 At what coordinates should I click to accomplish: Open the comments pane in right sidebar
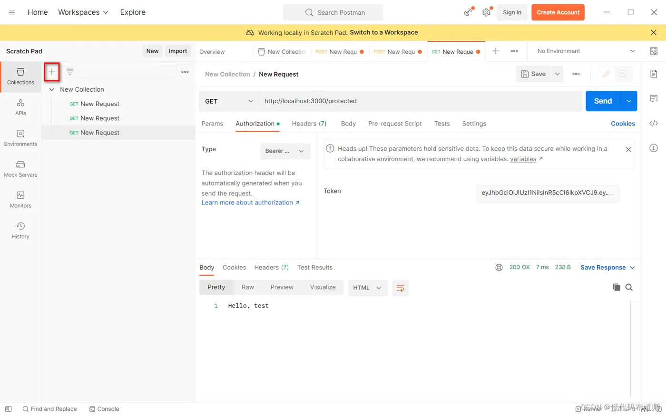click(654, 98)
